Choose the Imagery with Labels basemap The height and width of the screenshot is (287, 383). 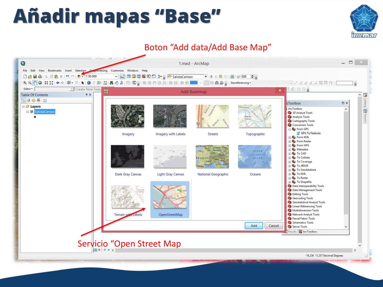pyautogui.click(x=170, y=116)
